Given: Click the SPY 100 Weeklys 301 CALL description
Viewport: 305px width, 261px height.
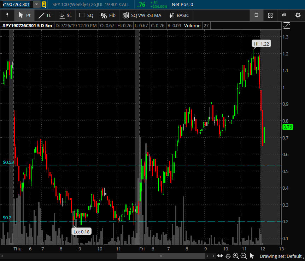Looking at the screenshot, I should coord(91,4).
